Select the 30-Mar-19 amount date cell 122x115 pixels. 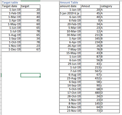[x=70, y=35]
